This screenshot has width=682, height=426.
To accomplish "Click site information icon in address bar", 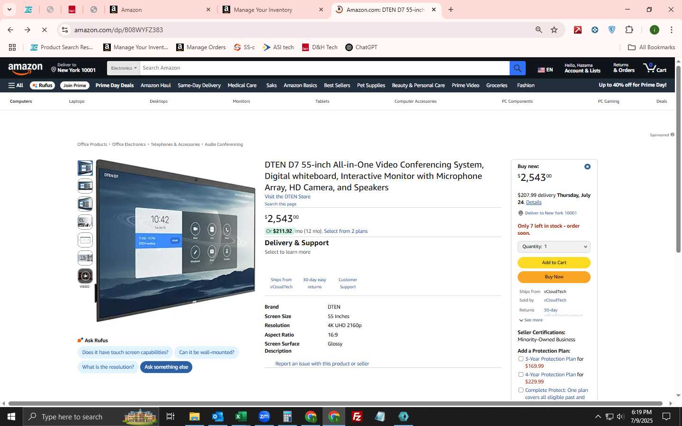I will (x=65, y=30).
